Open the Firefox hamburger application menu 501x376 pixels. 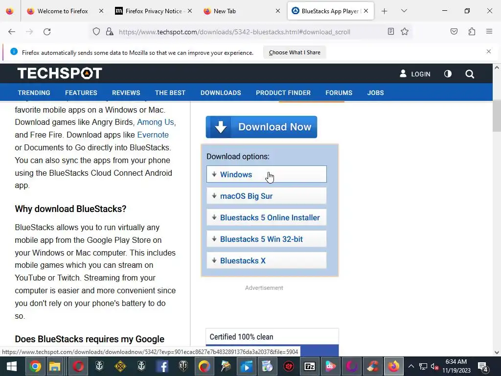point(489,31)
